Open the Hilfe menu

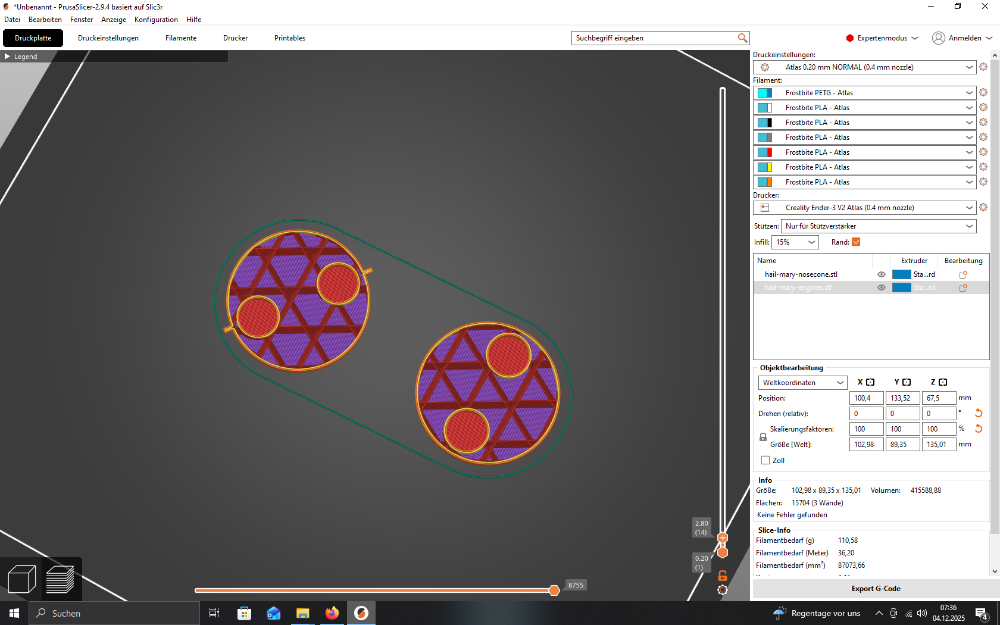193,20
